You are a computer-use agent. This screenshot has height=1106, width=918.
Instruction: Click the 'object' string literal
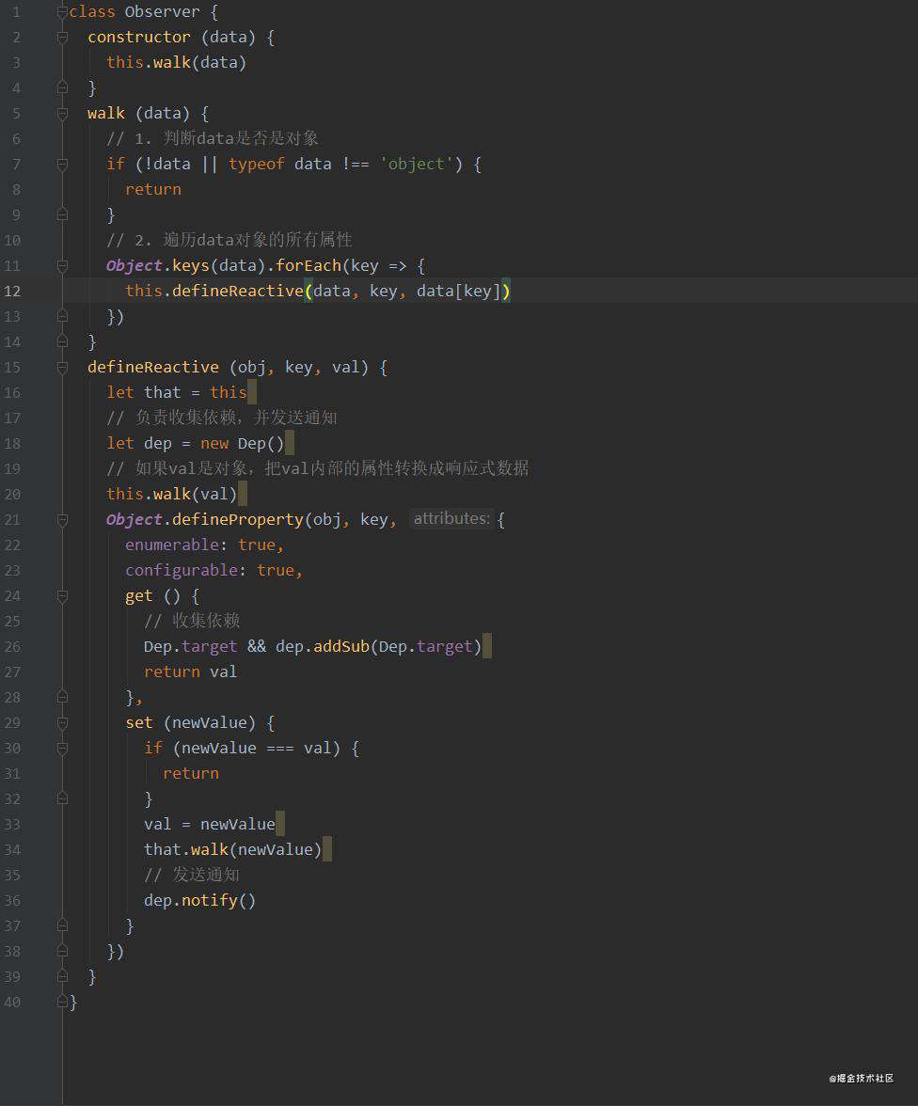point(417,165)
